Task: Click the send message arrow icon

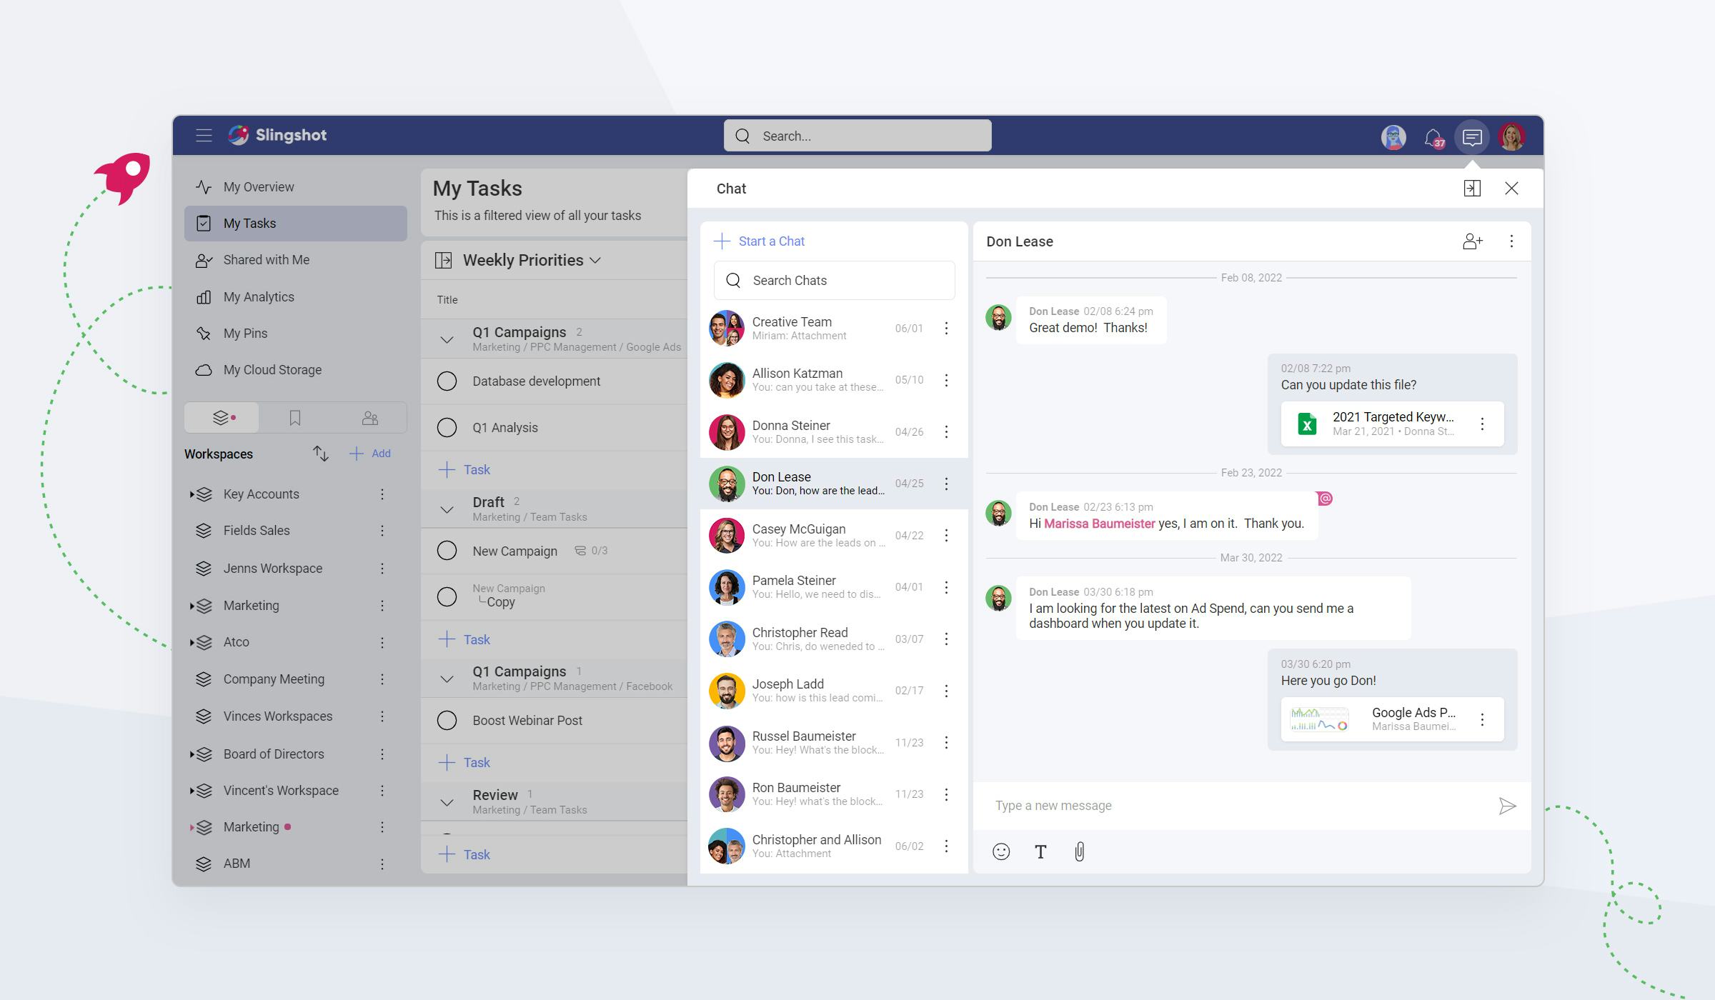Action: (1507, 806)
